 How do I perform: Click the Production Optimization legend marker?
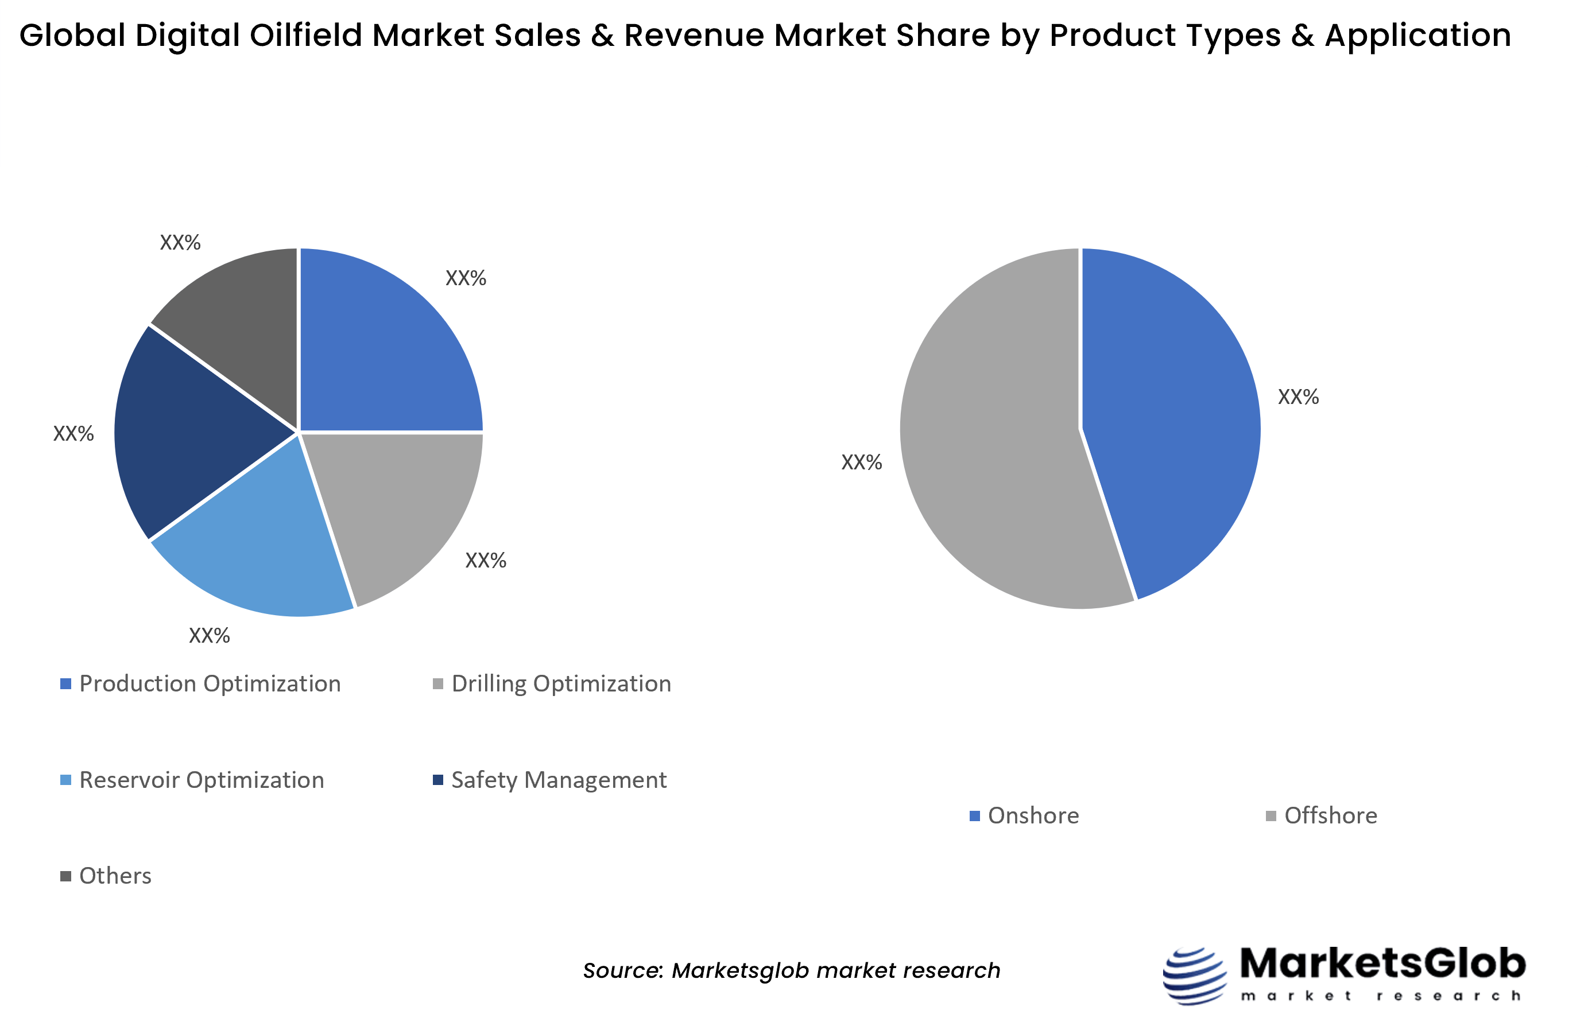point(67,683)
